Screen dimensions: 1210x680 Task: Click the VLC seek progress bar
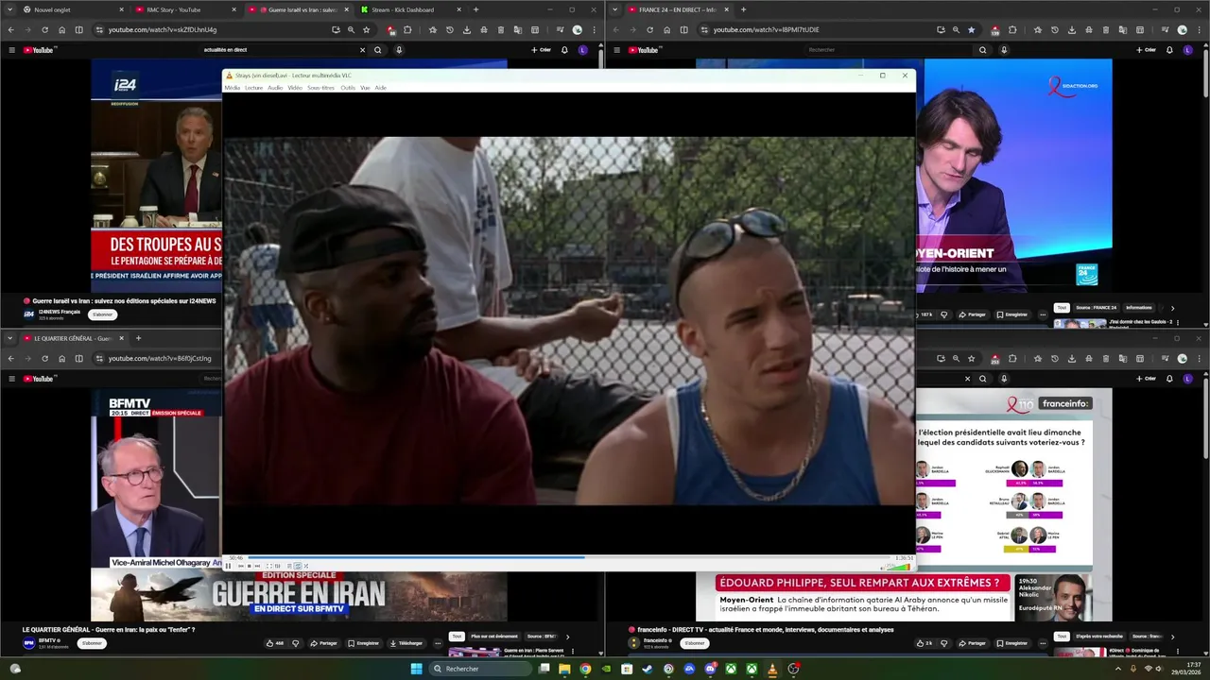(x=570, y=557)
